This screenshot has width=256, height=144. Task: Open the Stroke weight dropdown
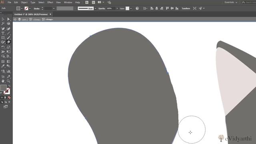[54, 8]
